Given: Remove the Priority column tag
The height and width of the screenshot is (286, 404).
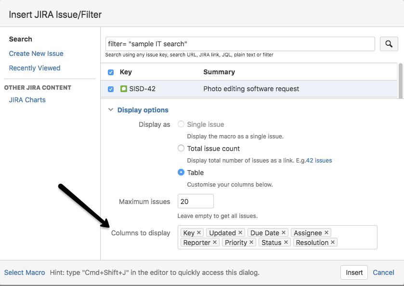Looking at the screenshot, I should pos(251,243).
